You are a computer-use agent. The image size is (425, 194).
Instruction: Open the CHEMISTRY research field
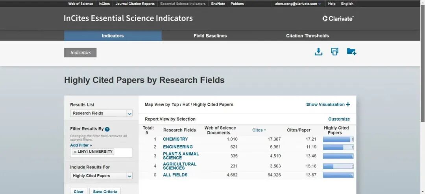[176, 139]
